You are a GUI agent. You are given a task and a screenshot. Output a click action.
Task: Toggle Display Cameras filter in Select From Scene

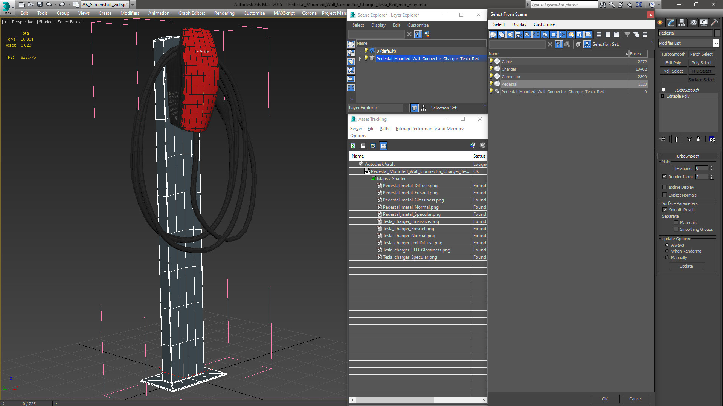(x=519, y=35)
